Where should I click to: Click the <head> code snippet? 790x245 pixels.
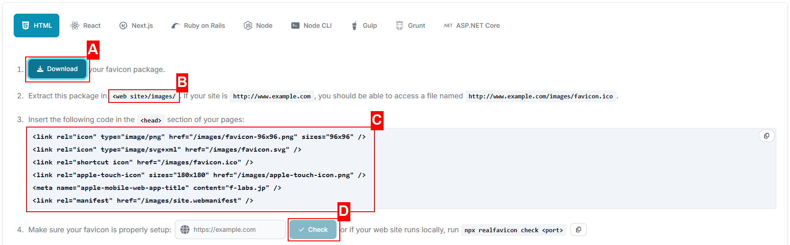click(x=151, y=120)
